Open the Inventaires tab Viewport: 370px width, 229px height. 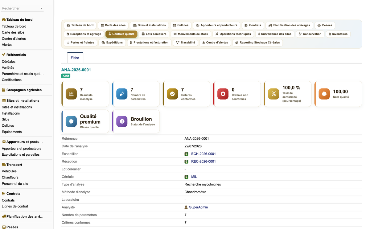[338, 34]
